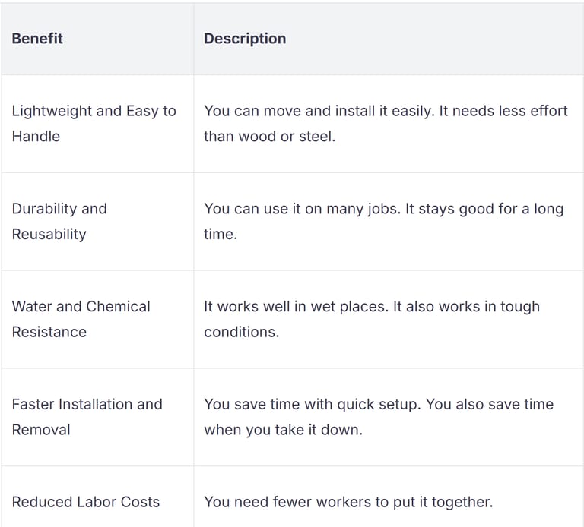Click the word "Removal" in the Benefit column
This screenshot has width=584, height=527.
click(x=41, y=430)
